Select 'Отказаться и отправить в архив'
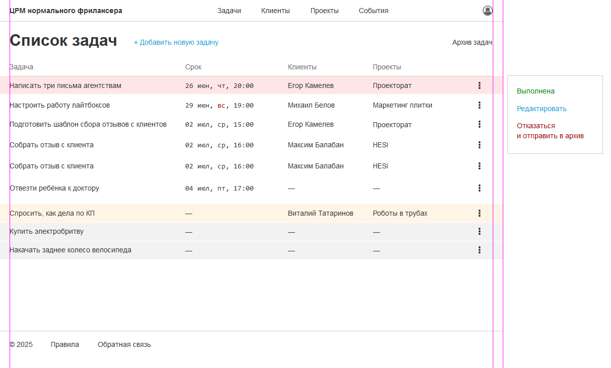The height and width of the screenshot is (368, 611). 550,131
